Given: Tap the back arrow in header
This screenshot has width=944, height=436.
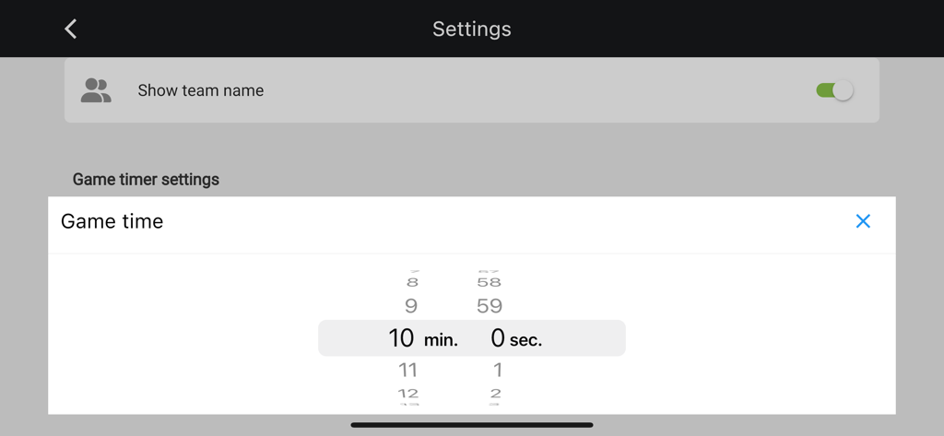Looking at the screenshot, I should (71, 29).
